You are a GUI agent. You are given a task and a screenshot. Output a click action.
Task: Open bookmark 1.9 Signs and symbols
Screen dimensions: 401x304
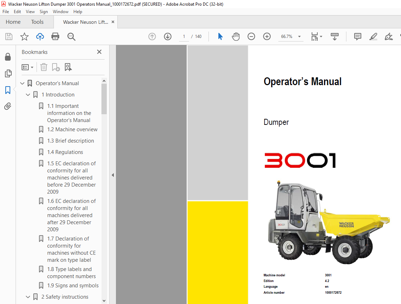click(73, 286)
